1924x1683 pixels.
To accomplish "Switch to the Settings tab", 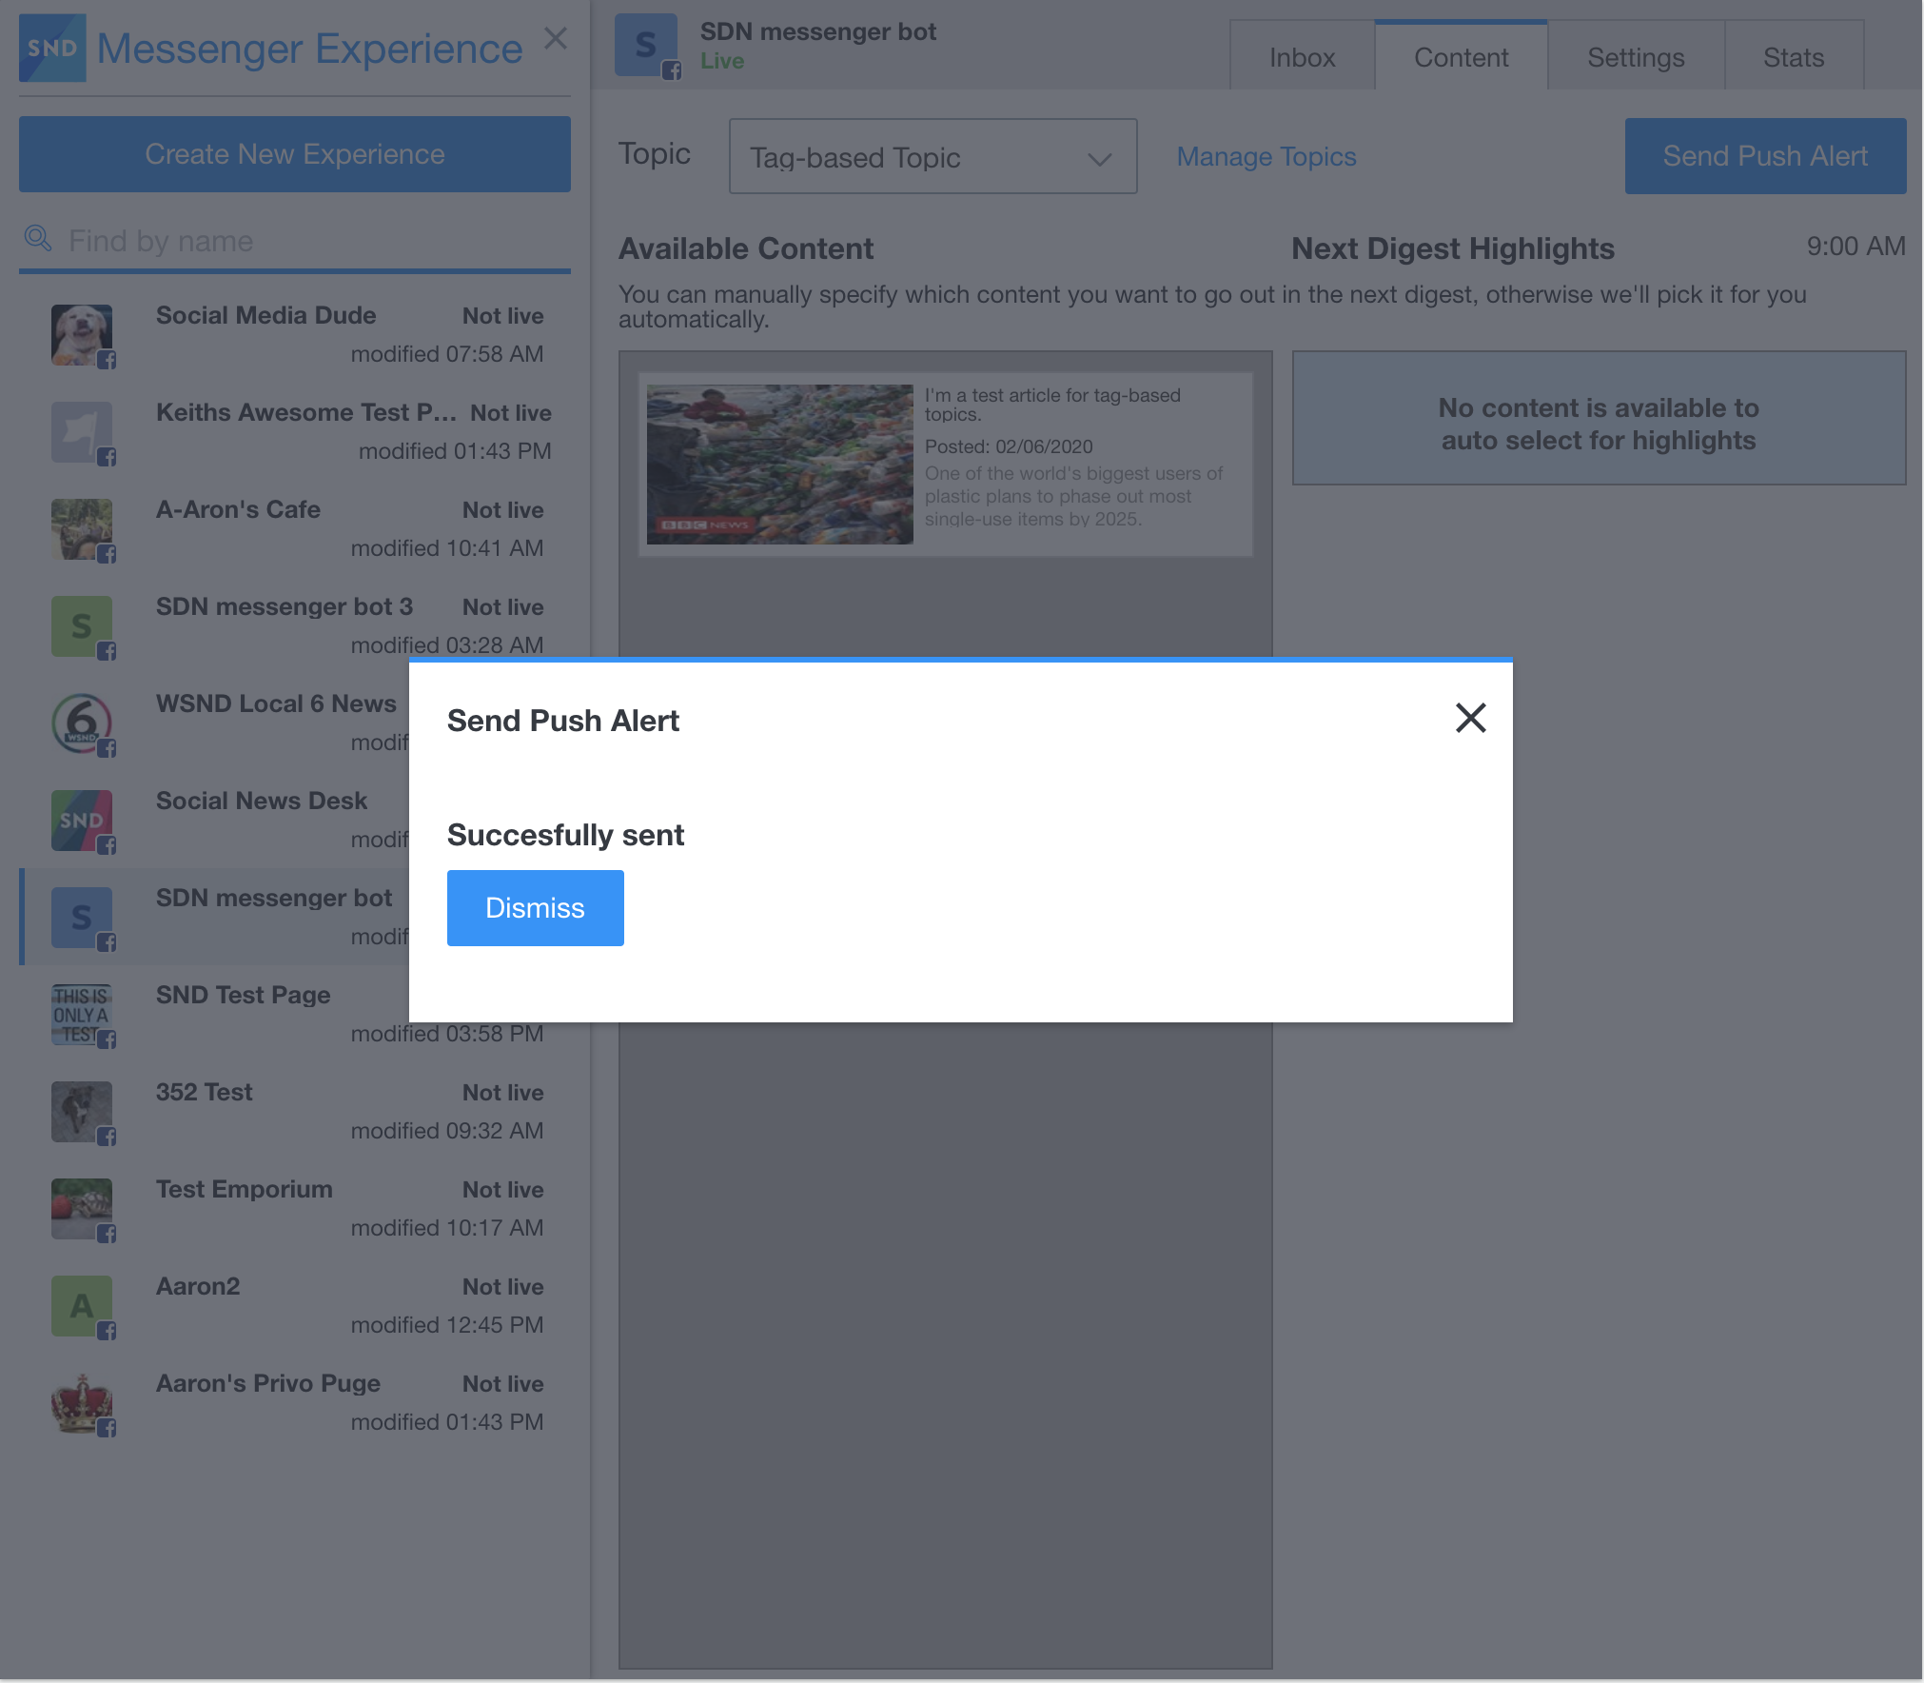I will (1636, 57).
